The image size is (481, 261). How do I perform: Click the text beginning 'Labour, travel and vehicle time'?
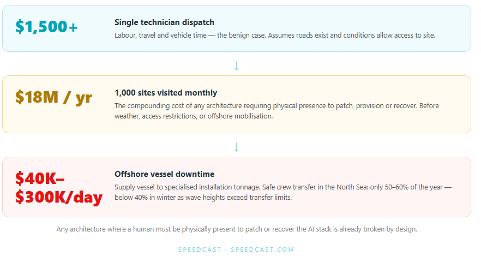point(275,35)
